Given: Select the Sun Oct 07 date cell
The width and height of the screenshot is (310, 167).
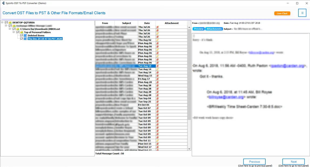Looking at the screenshot, I should coord(147,108).
